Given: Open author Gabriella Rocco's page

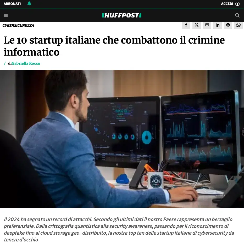Looking at the screenshot, I should click(26, 63).
